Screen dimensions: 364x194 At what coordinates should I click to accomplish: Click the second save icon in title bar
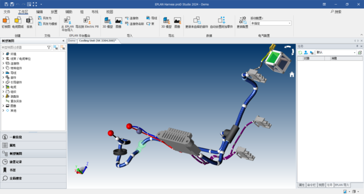click(12, 4)
